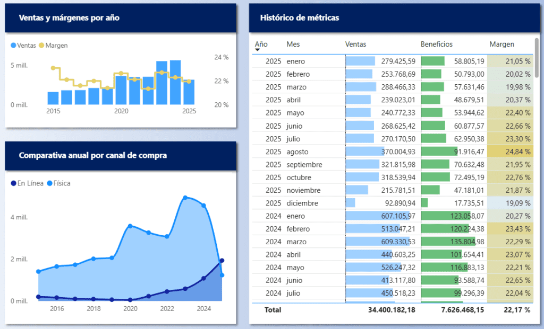Click the Comparativa anual por canal title
The image size is (544, 329).
point(92,156)
